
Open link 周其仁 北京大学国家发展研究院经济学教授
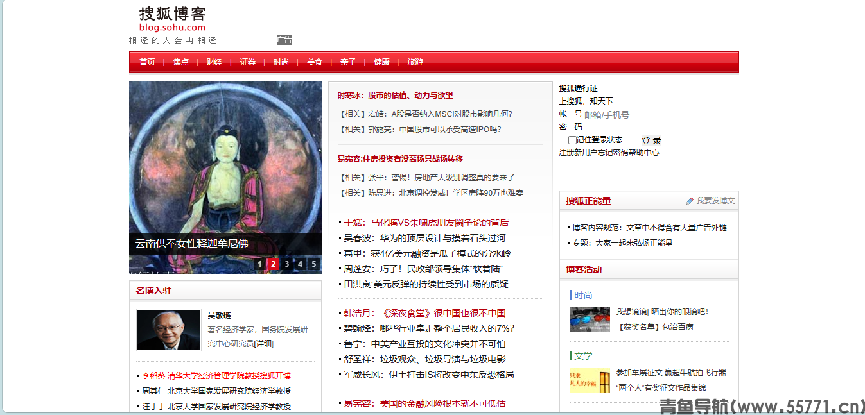coord(216,391)
